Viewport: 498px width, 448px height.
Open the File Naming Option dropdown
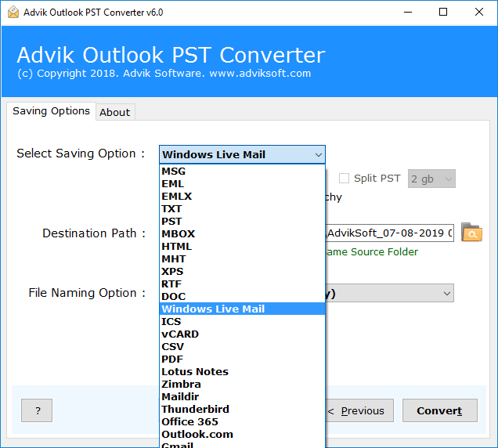click(x=390, y=293)
